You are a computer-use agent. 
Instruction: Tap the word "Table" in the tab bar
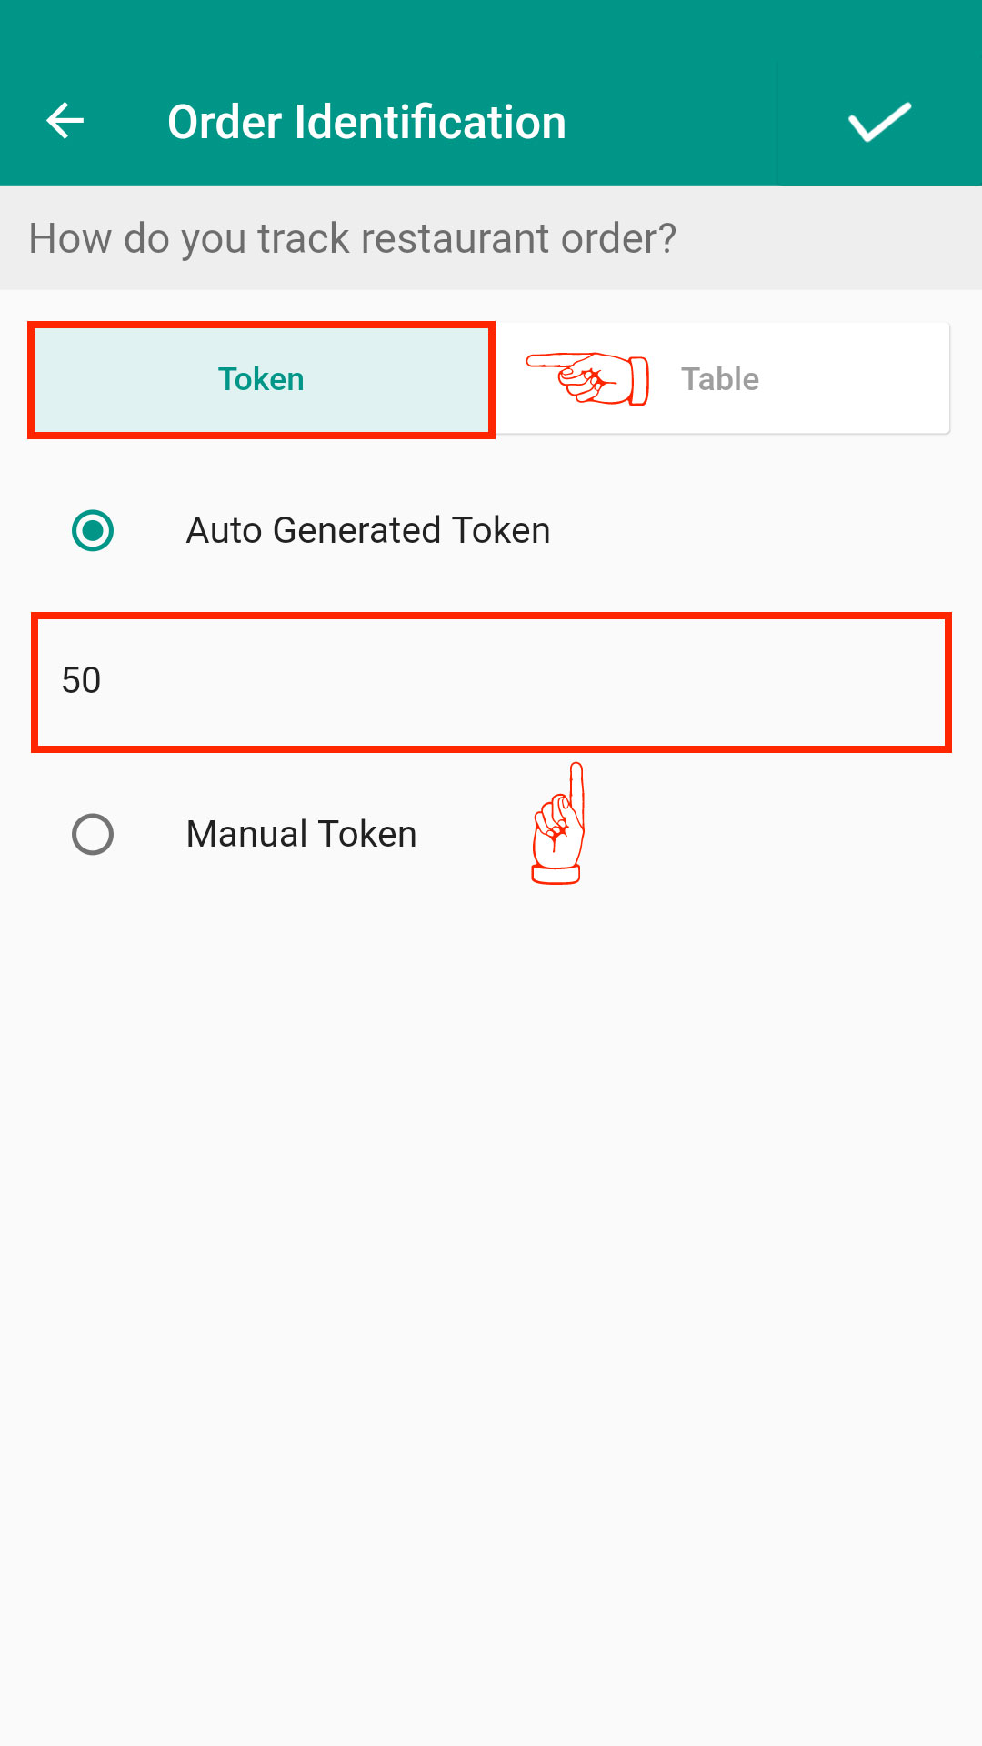pyautogui.click(x=720, y=379)
